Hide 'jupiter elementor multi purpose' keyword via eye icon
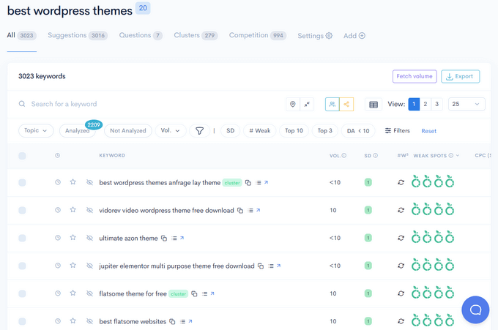Image resolution: width=498 pixels, height=330 pixels. [89, 266]
